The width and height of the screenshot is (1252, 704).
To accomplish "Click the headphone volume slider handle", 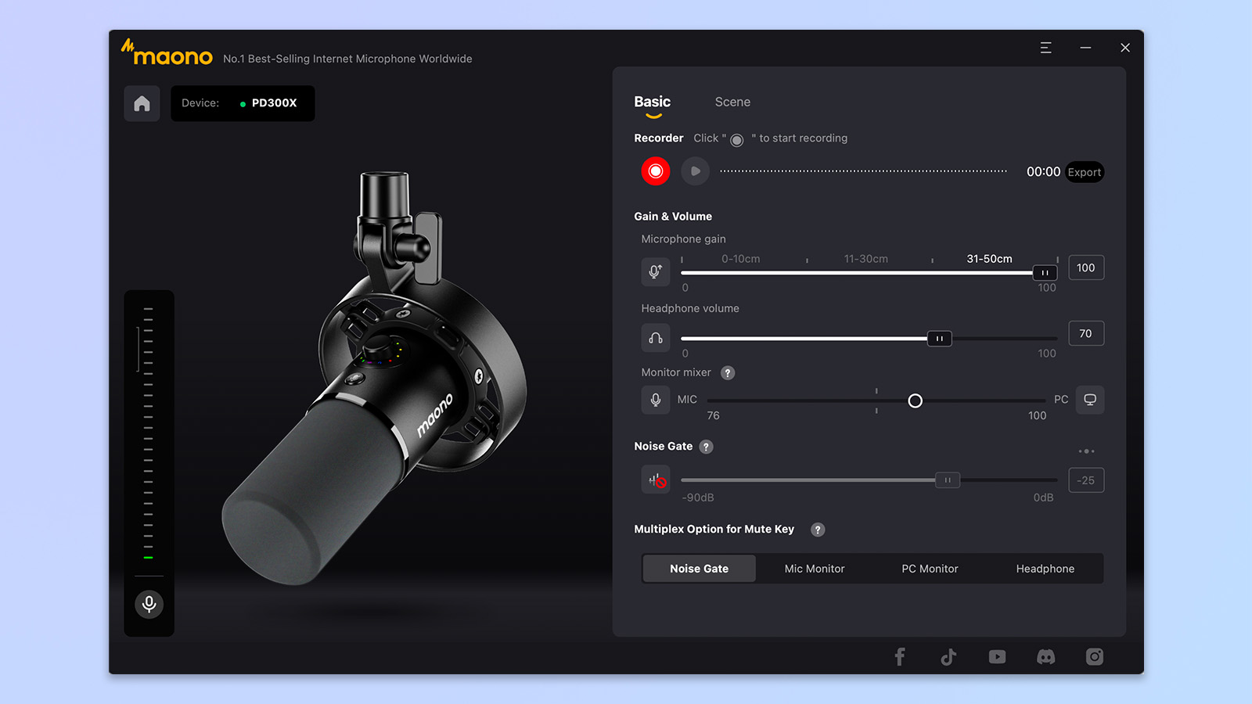I will 939,339.
